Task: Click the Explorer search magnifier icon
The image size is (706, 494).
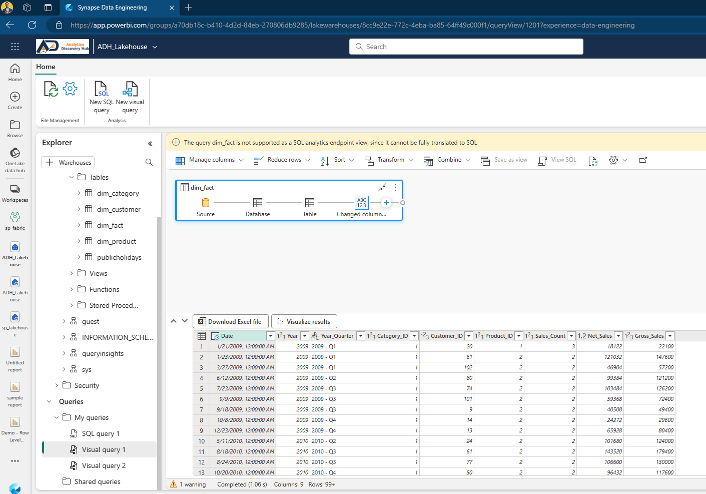Action: pyautogui.click(x=149, y=162)
